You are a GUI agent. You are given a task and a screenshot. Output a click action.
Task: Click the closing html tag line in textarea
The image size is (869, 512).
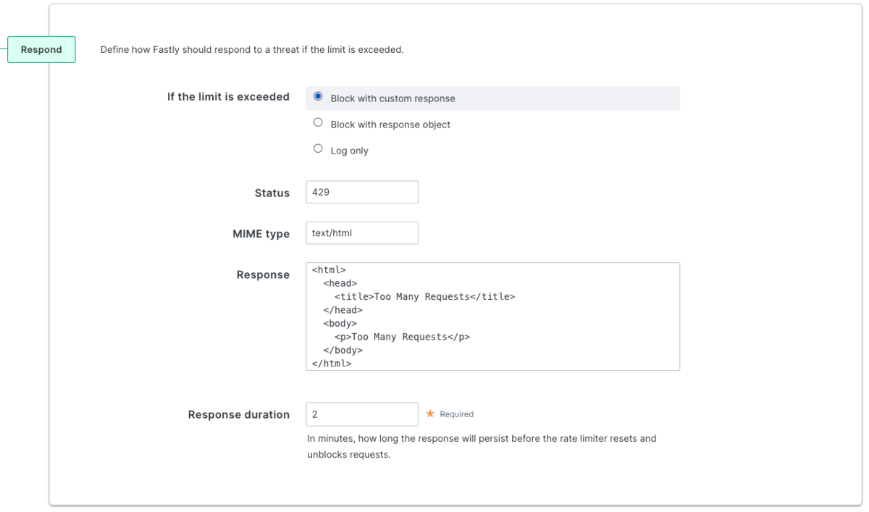point(332,364)
